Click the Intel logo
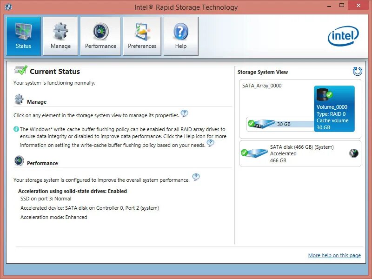Viewport: 372px width, 279px height. (343, 36)
